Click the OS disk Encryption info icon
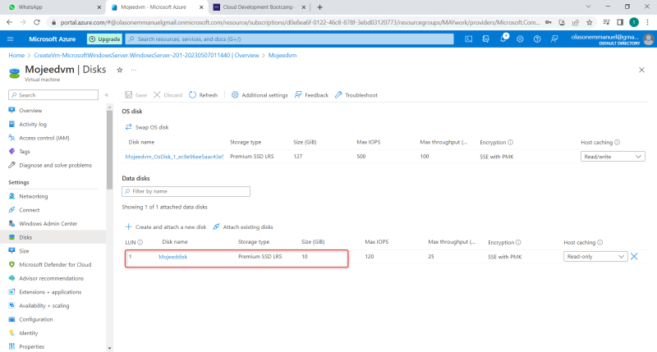 [510, 142]
